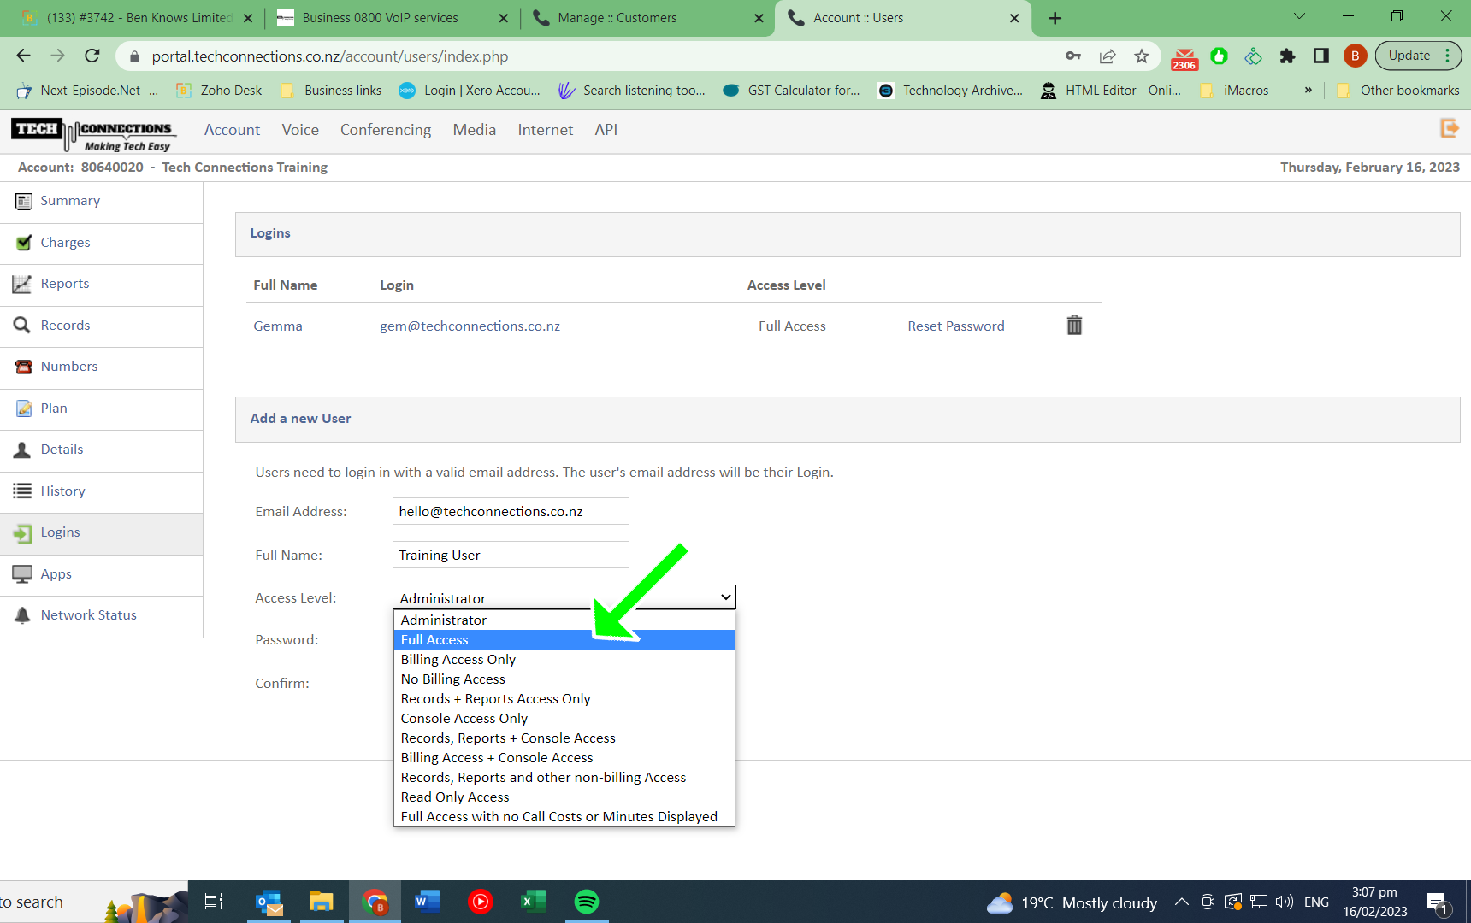The height and width of the screenshot is (923, 1471).
Task: Open Logins in the sidebar
Action: click(x=101, y=532)
